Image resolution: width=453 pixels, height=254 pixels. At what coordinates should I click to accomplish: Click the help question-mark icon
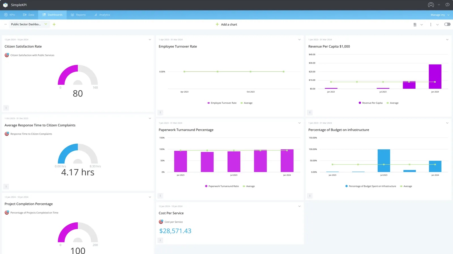[448, 5]
